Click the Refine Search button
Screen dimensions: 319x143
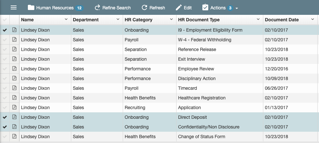(113, 7)
